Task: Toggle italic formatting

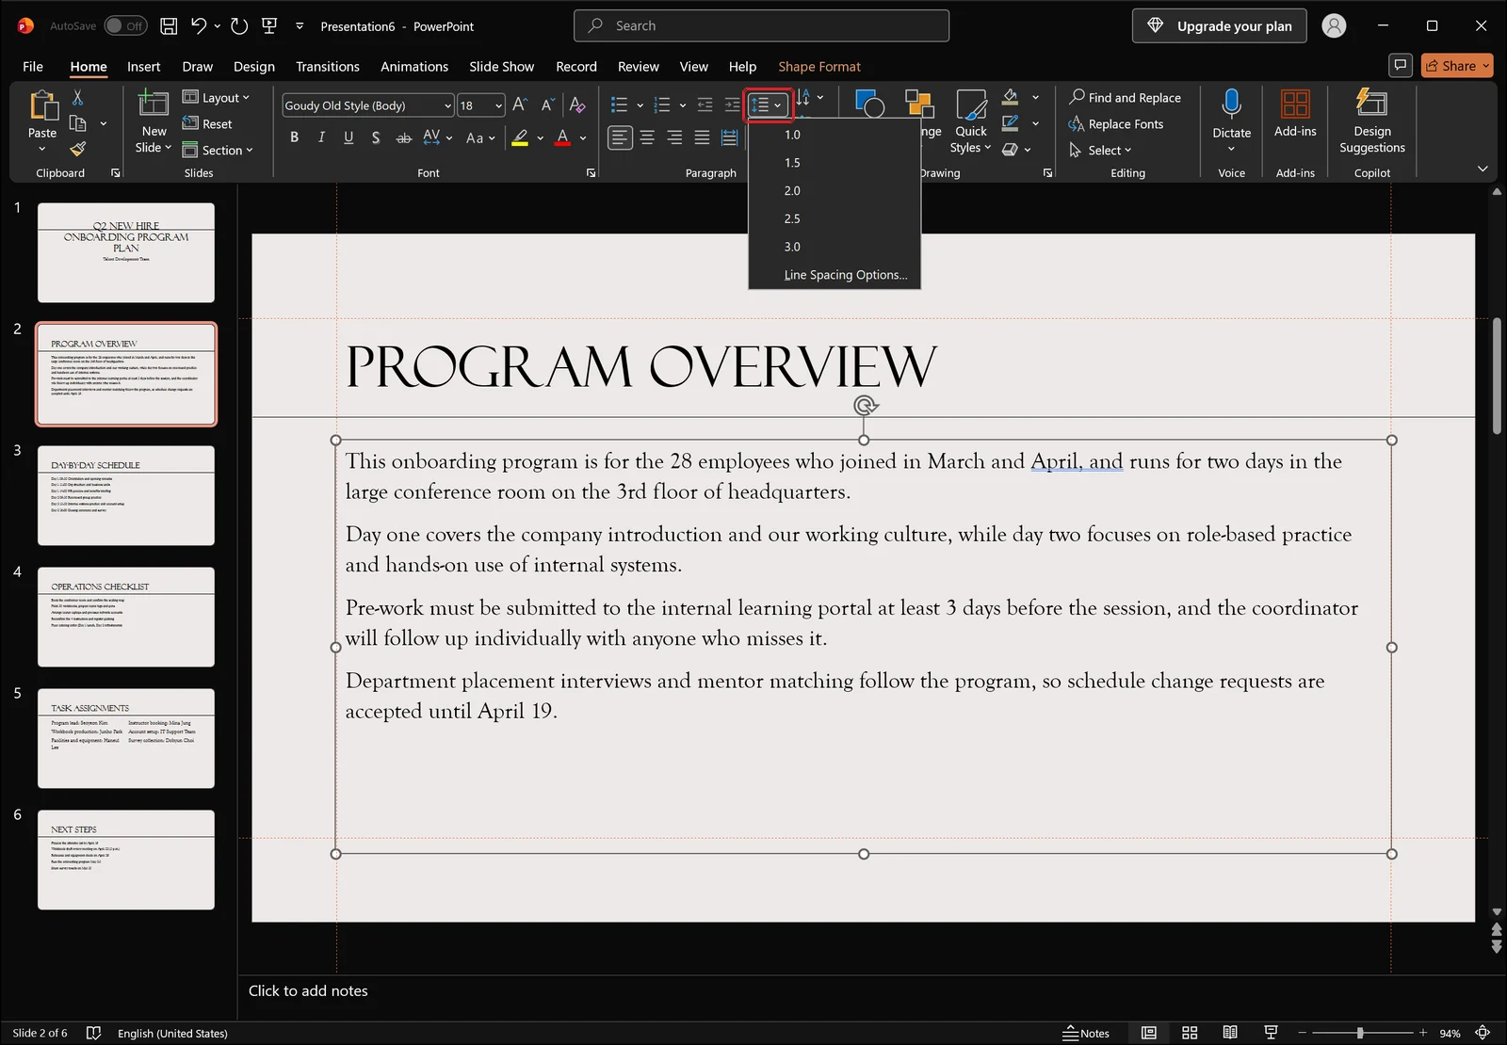Action: pos(321,137)
